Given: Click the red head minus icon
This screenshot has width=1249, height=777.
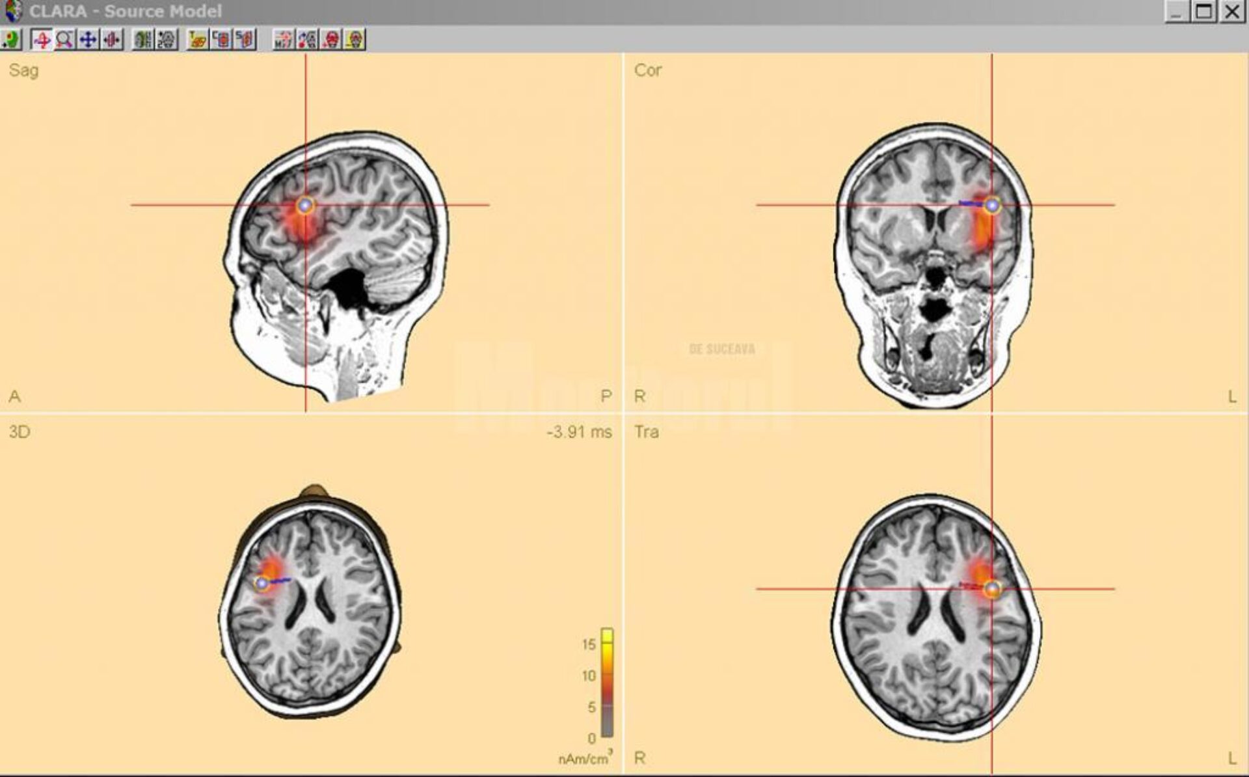Looking at the screenshot, I should click(x=355, y=40).
